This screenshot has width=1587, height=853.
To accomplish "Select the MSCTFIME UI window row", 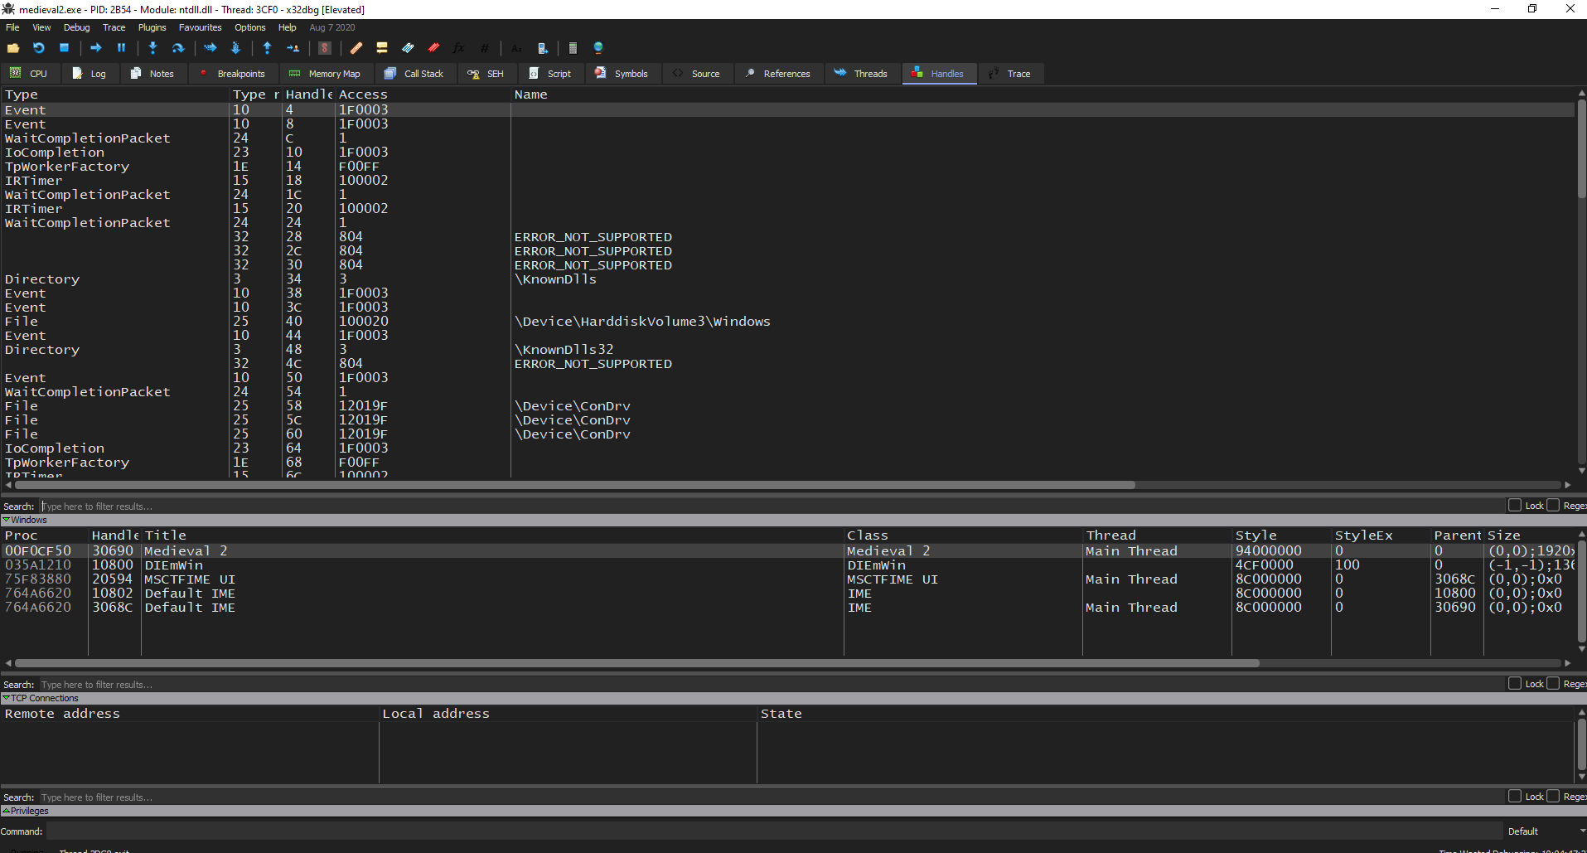I will point(787,579).
